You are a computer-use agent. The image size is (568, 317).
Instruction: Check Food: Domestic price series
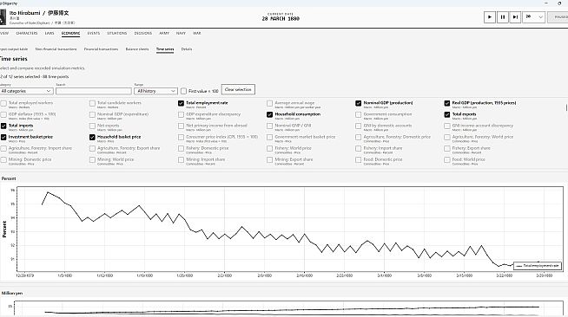tap(359, 160)
